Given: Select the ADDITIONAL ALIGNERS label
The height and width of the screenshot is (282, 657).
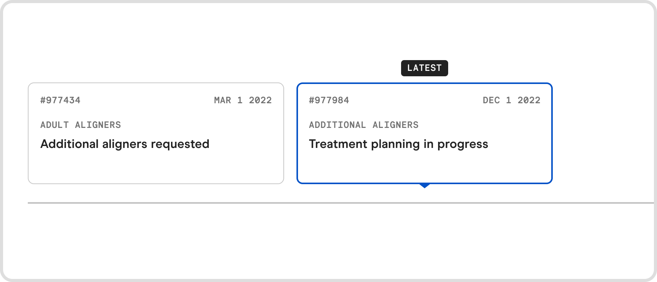Looking at the screenshot, I should click(364, 125).
